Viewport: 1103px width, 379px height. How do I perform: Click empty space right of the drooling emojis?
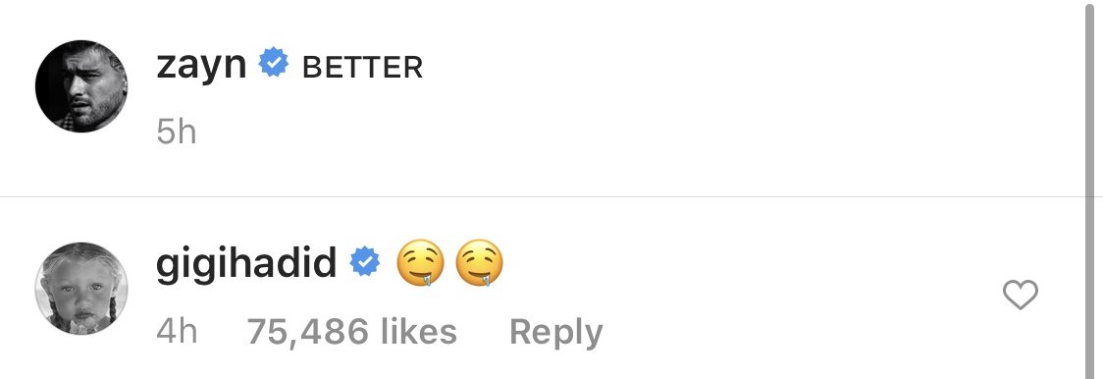(x=739, y=263)
